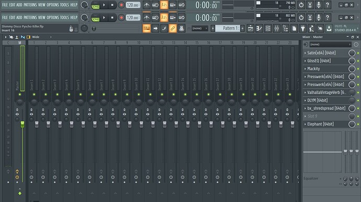Open OPTIONS in the second menu bar
Image resolution: width=361 pixels, height=202 pixels.
coord(53,17)
